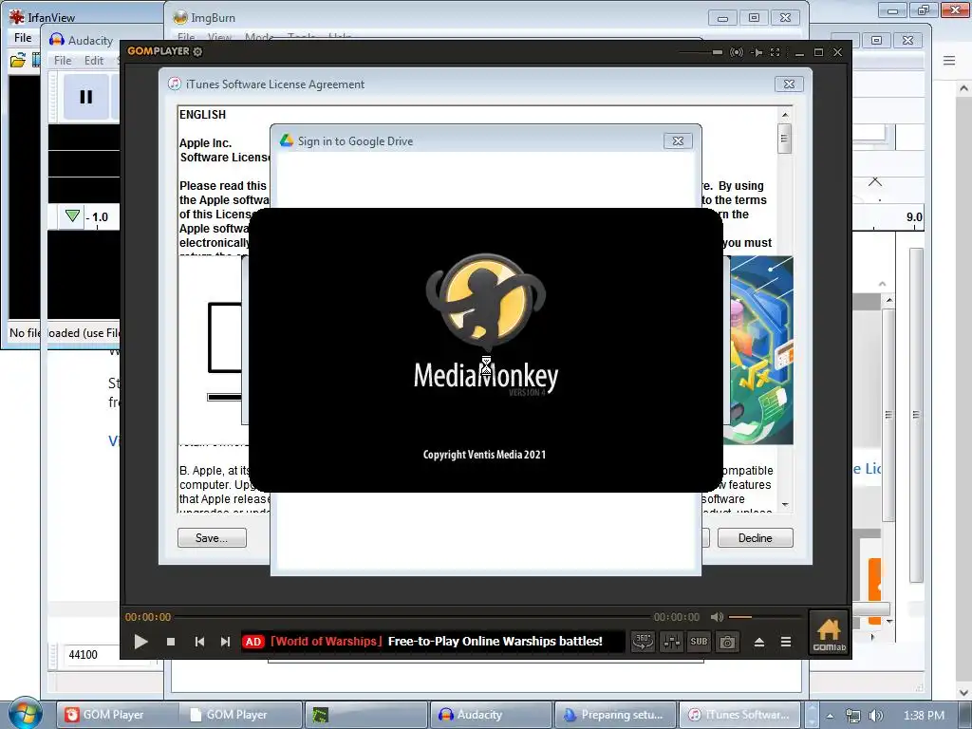Click the camera screen capture icon in GOM Player
This screenshot has width=972, height=729.
coord(727,642)
